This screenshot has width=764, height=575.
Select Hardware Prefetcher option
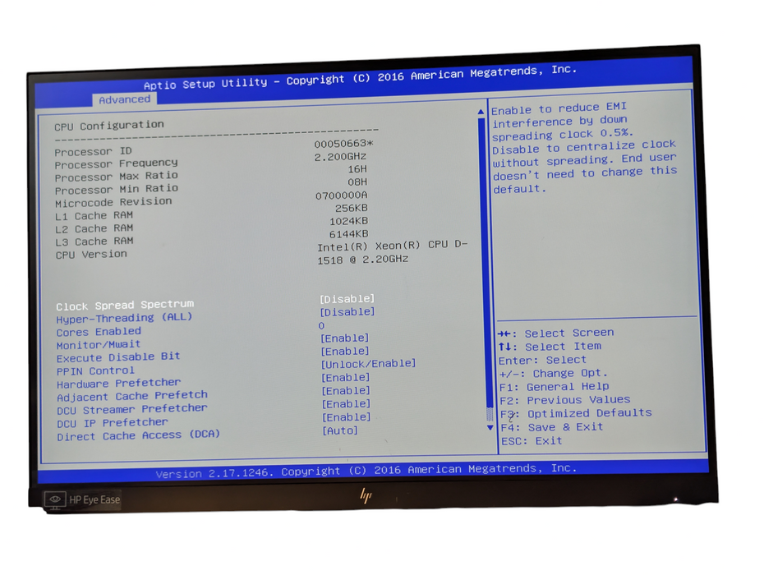118,383
